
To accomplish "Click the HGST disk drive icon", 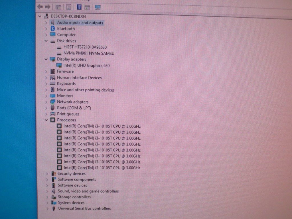I will 59,48.
